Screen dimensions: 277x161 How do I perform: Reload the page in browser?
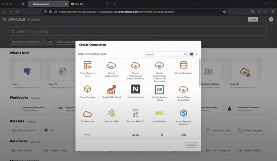coord(17,12)
